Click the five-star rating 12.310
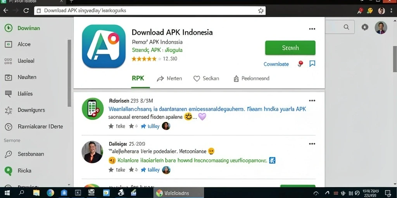 coord(154,59)
